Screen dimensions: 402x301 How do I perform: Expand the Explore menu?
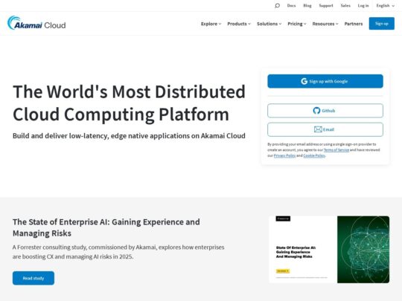pyautogui.click(x=211, y=24)
